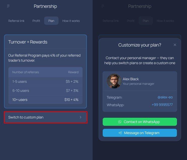
Task: Select the 1-5 users reward row
Action: tap(45, 82)
